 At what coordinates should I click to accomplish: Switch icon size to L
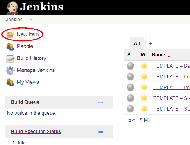(150, 120)
